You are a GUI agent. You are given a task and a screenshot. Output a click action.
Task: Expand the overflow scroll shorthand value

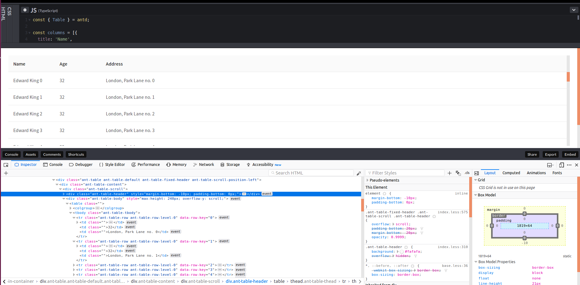[x=393, y=224]
